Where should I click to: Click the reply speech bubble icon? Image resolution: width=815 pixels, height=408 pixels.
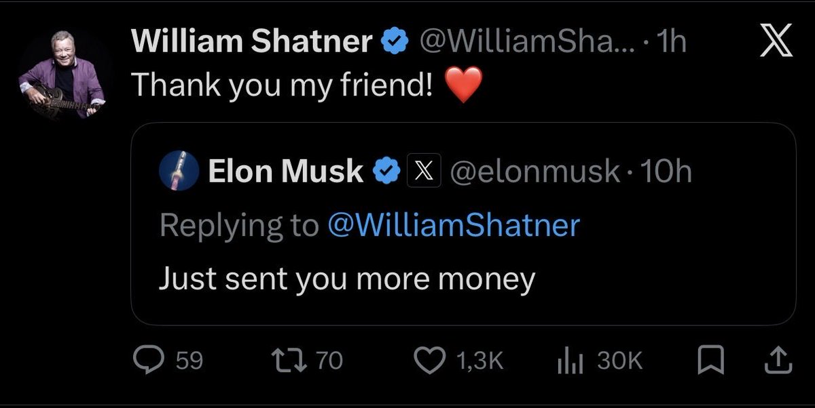(x=146, y=360)
